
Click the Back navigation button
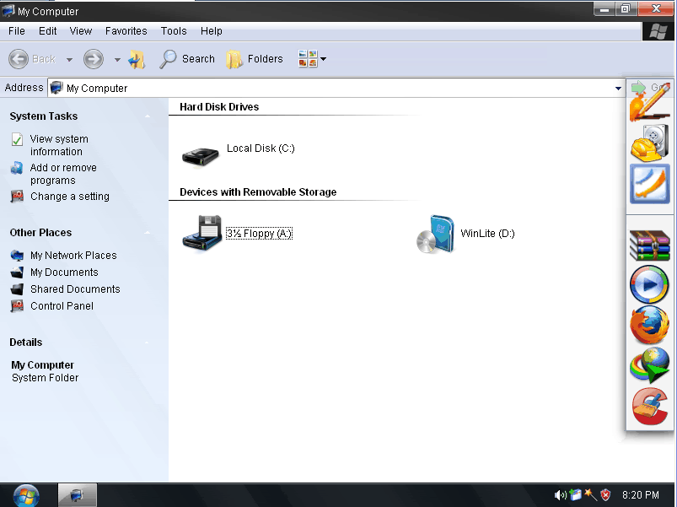pyautogui.click(x=32, y=59)
